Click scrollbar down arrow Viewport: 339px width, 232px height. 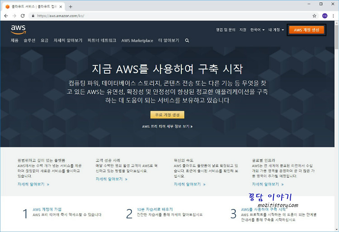point(337,230)
